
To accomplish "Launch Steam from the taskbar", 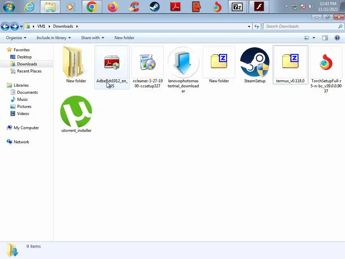I will point(154,7).
